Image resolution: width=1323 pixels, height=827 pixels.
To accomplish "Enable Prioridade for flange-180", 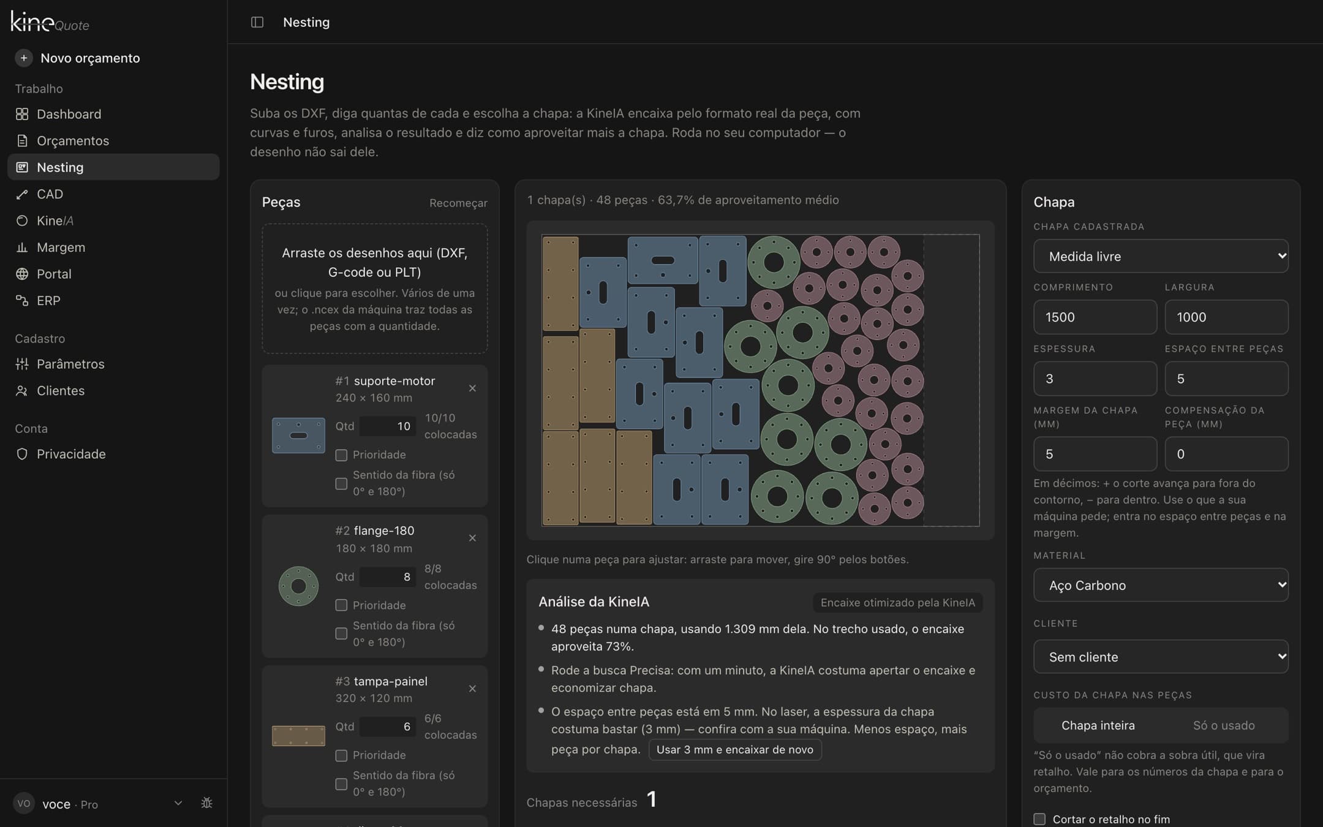I will pos(341,605).
